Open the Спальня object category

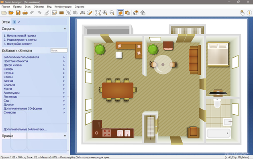coord(35,85)
